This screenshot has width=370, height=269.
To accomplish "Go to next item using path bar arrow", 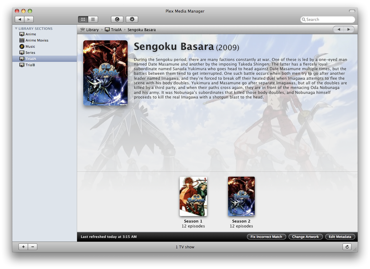I will coord(349,29).
